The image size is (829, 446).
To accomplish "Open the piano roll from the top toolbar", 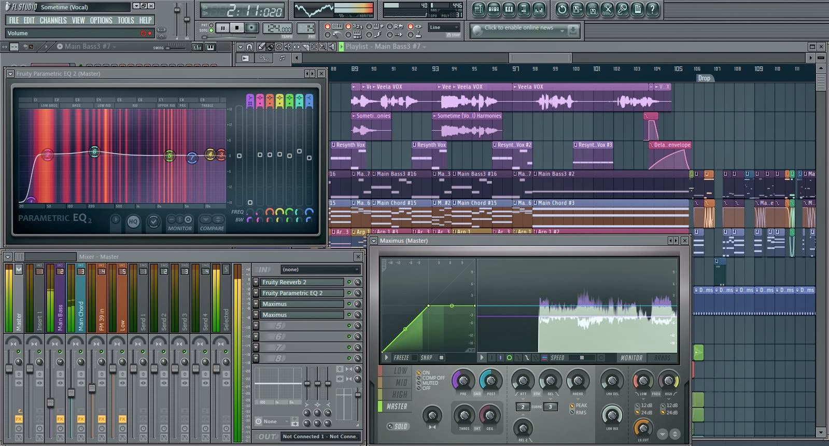I will tap(509, 9).
